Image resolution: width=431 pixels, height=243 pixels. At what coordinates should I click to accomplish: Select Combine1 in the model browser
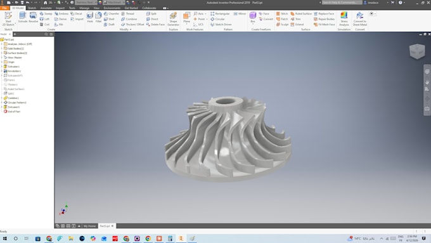tap(13, 98)
